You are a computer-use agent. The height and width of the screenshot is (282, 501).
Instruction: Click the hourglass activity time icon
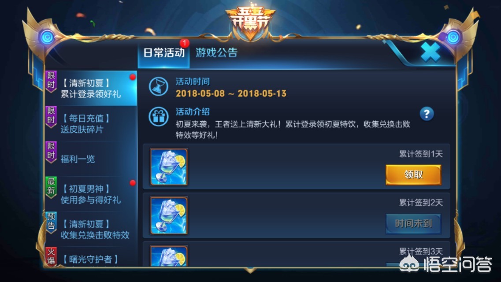[158, 86]
